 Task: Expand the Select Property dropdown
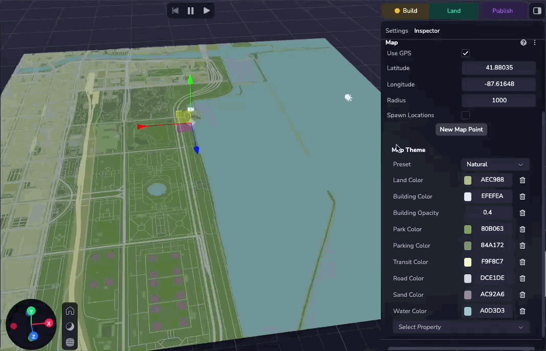[x=461, y=327]
